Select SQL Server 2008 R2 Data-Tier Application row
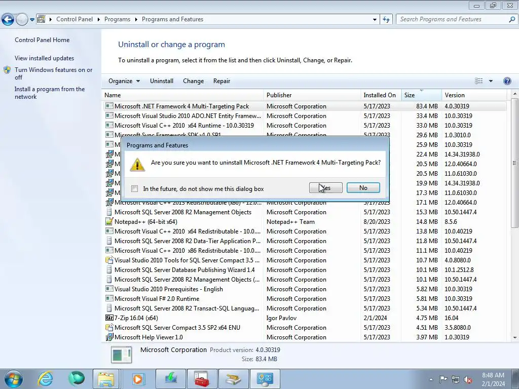This screenshot has width=519, height=389. [304, 241]
